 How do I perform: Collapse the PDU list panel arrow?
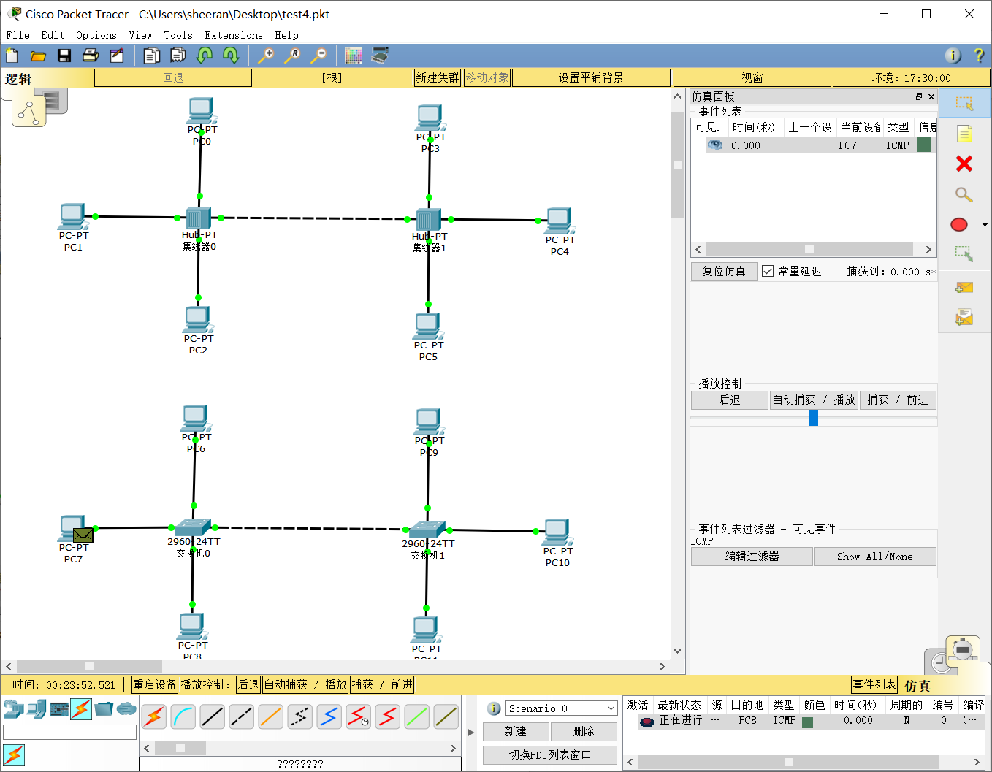coord(470,732)
